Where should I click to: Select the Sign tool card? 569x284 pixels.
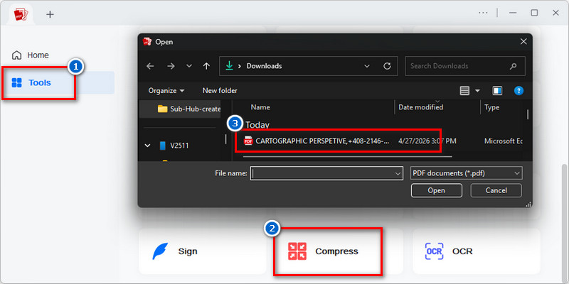point(202,251)
